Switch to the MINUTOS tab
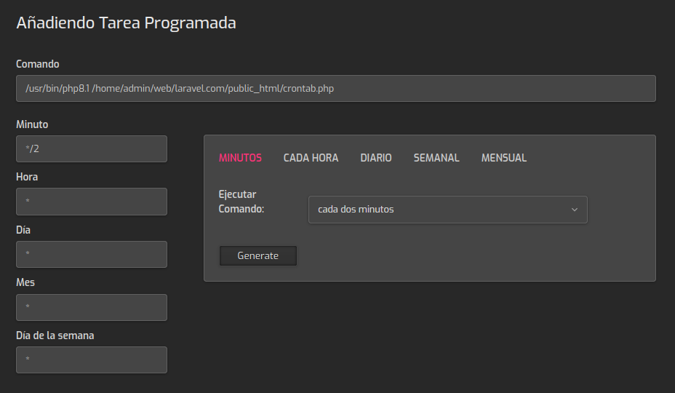Screen dimensions: 675x393 pyautogui.click(x=240, y=158)
